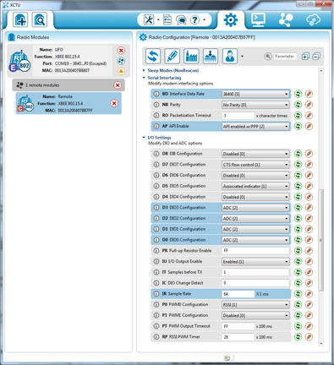The height and width of the screenshot is (365, 334).
Task: Show info for AP API Enable
Action: 156,126
